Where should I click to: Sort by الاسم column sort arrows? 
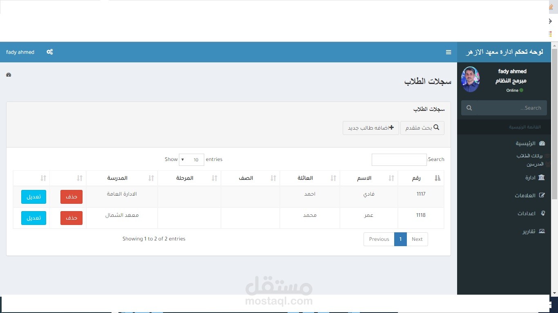pyautogui.click(x=391, y=178)
